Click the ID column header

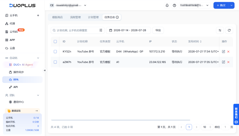pyautogui.click(x=64, y=41)
